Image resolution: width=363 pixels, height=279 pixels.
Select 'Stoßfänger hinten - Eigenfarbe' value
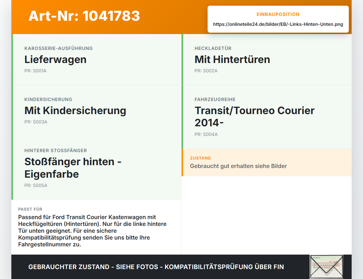[x=73, y=168]
